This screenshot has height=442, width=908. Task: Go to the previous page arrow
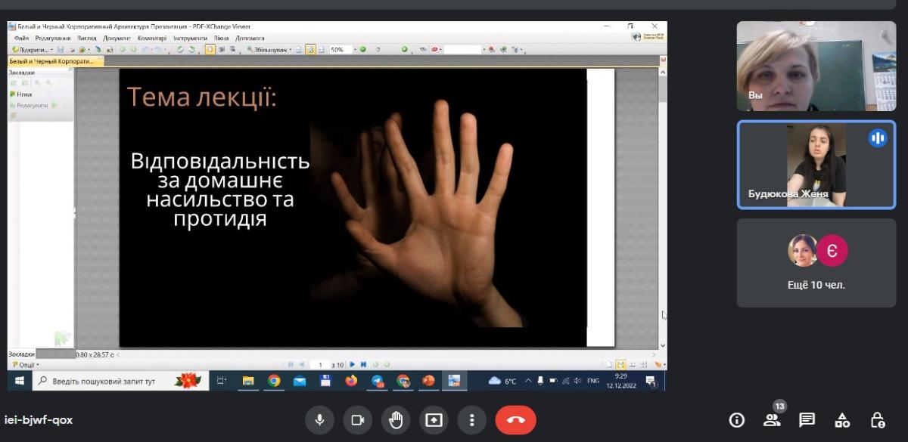(x=302, y=364)
